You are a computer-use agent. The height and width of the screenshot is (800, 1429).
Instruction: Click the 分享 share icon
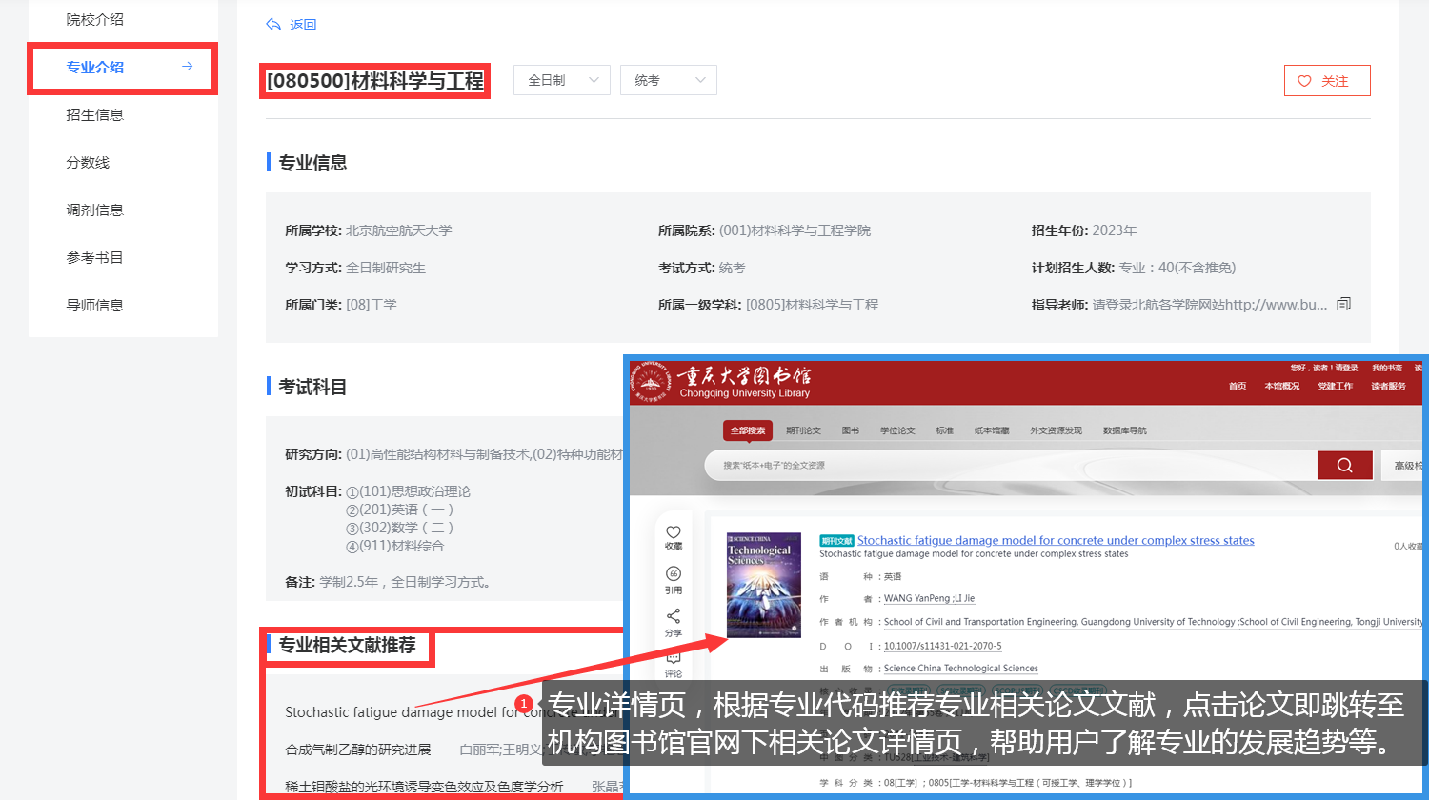[674, 616]
